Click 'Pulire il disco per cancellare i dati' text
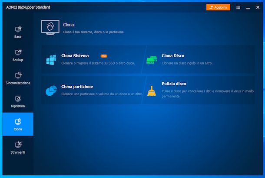 point(208,94)
